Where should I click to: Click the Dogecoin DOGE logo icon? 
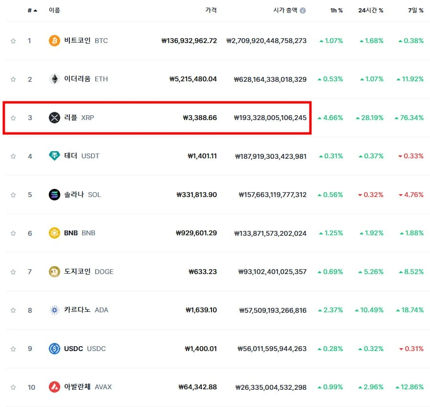55,272
